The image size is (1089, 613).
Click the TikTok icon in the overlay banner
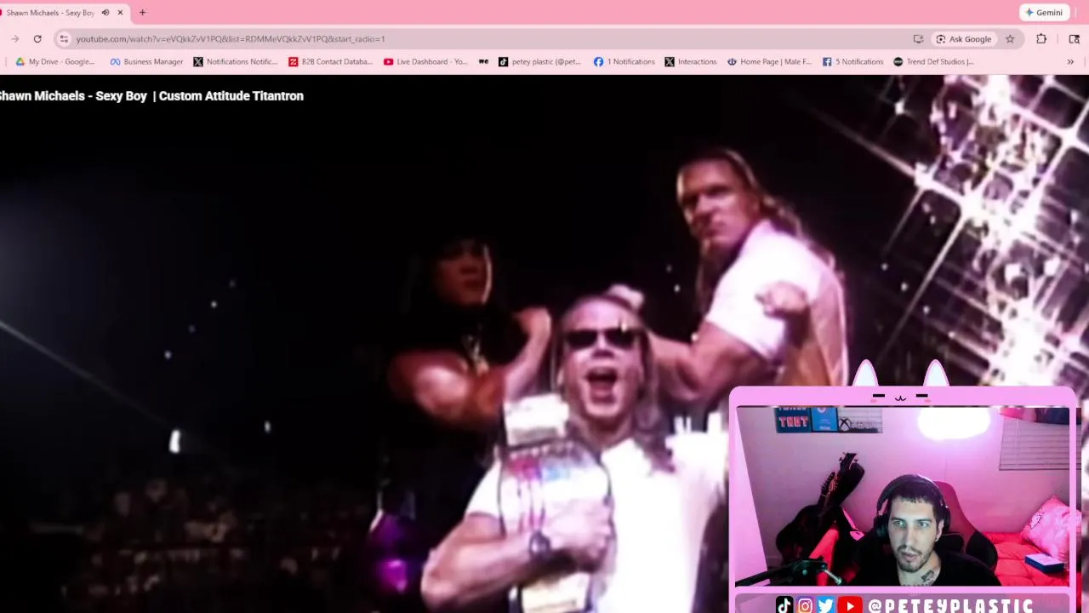click(x=784, y=605)
